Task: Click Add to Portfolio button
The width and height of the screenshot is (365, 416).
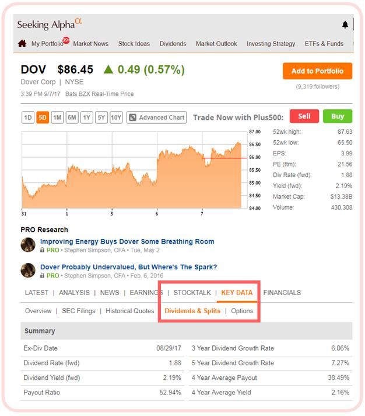Action: point(317,71)
